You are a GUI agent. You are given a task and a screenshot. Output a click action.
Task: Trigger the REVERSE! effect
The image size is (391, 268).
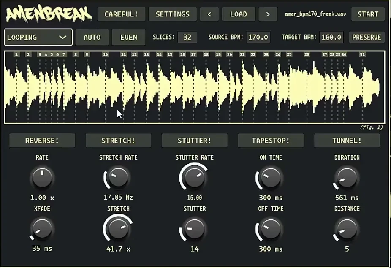(42, 141)
